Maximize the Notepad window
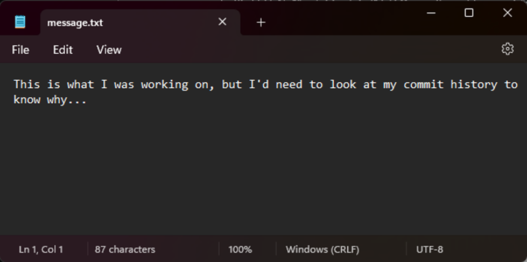Viewport: 527px width, 262px height. [469, 13]
